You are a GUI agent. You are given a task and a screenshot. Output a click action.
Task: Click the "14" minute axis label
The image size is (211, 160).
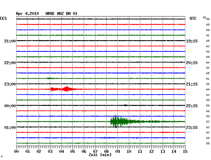coord(174,151)
